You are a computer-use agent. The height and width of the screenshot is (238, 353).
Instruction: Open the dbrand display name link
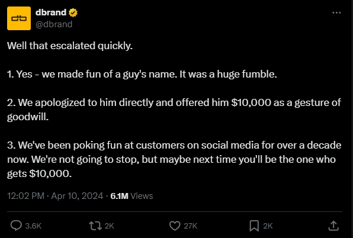click(x=51, y=12)
